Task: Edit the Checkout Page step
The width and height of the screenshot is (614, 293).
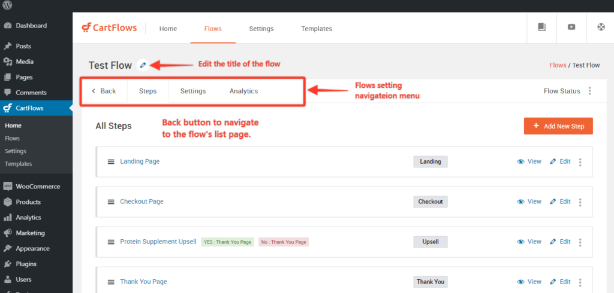Action: coord(561,202)
